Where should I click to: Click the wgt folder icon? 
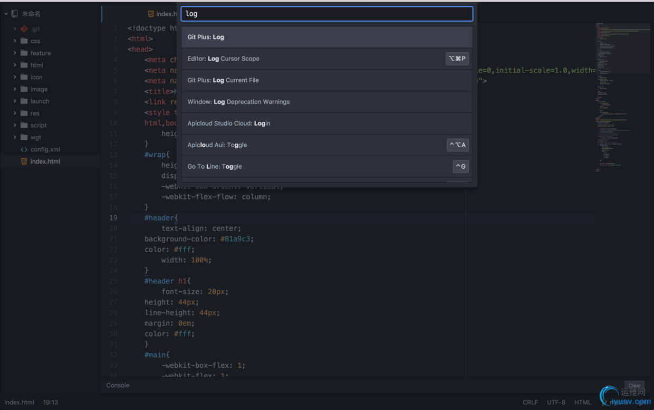[x=24, y=137]
